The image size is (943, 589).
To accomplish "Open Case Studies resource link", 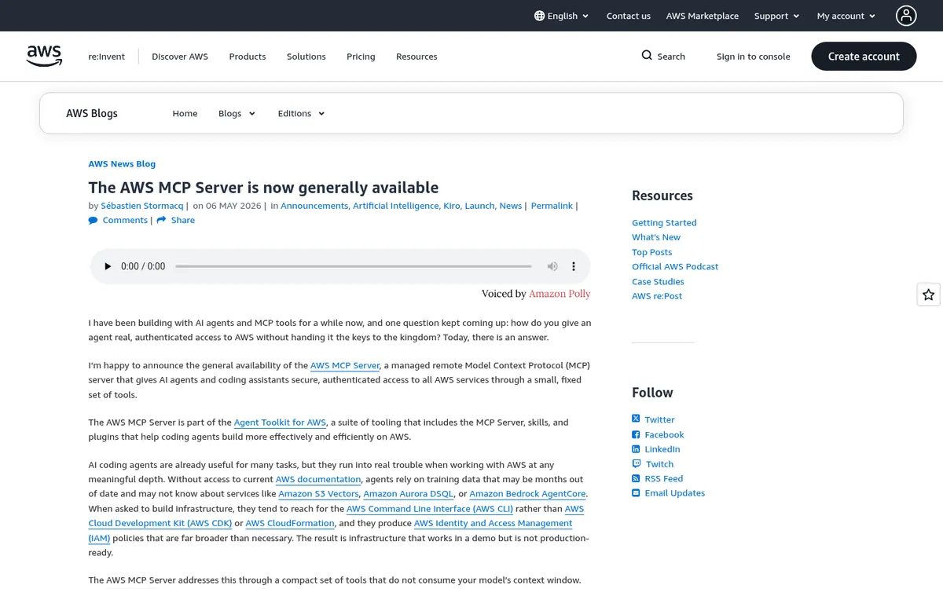I will tap(658, 282).
